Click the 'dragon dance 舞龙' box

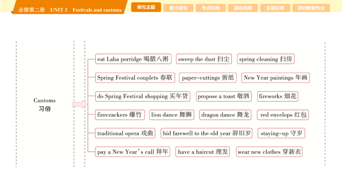[x=225, y=115]
